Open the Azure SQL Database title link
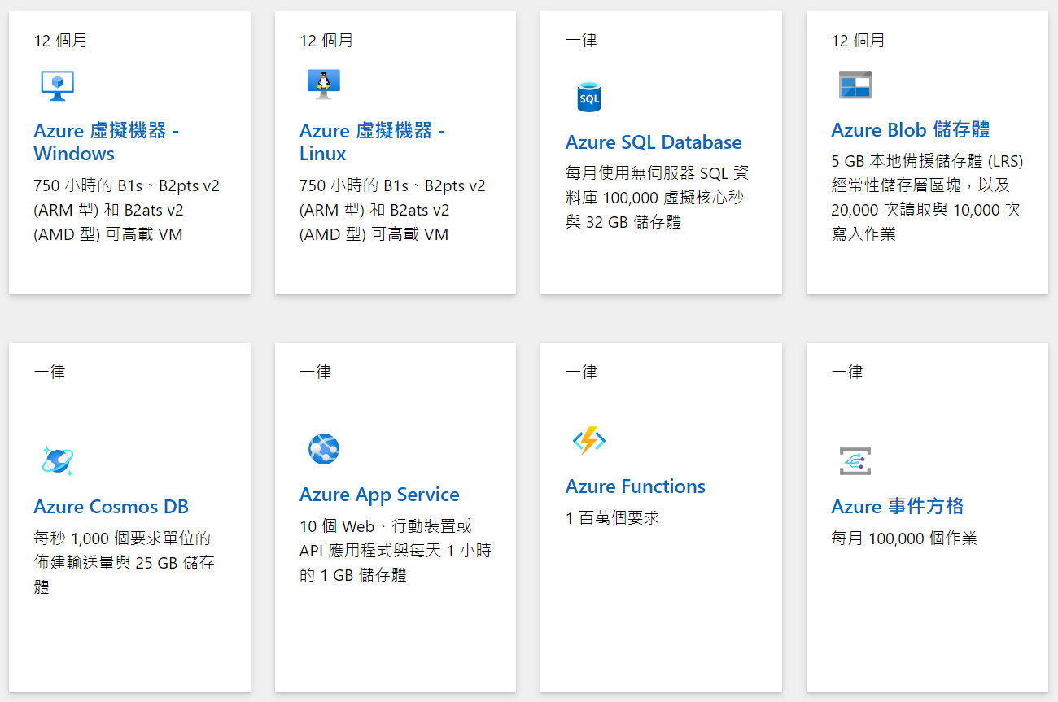The height and width of the screenshot is (702, 1058). click(x=654, y=142)
